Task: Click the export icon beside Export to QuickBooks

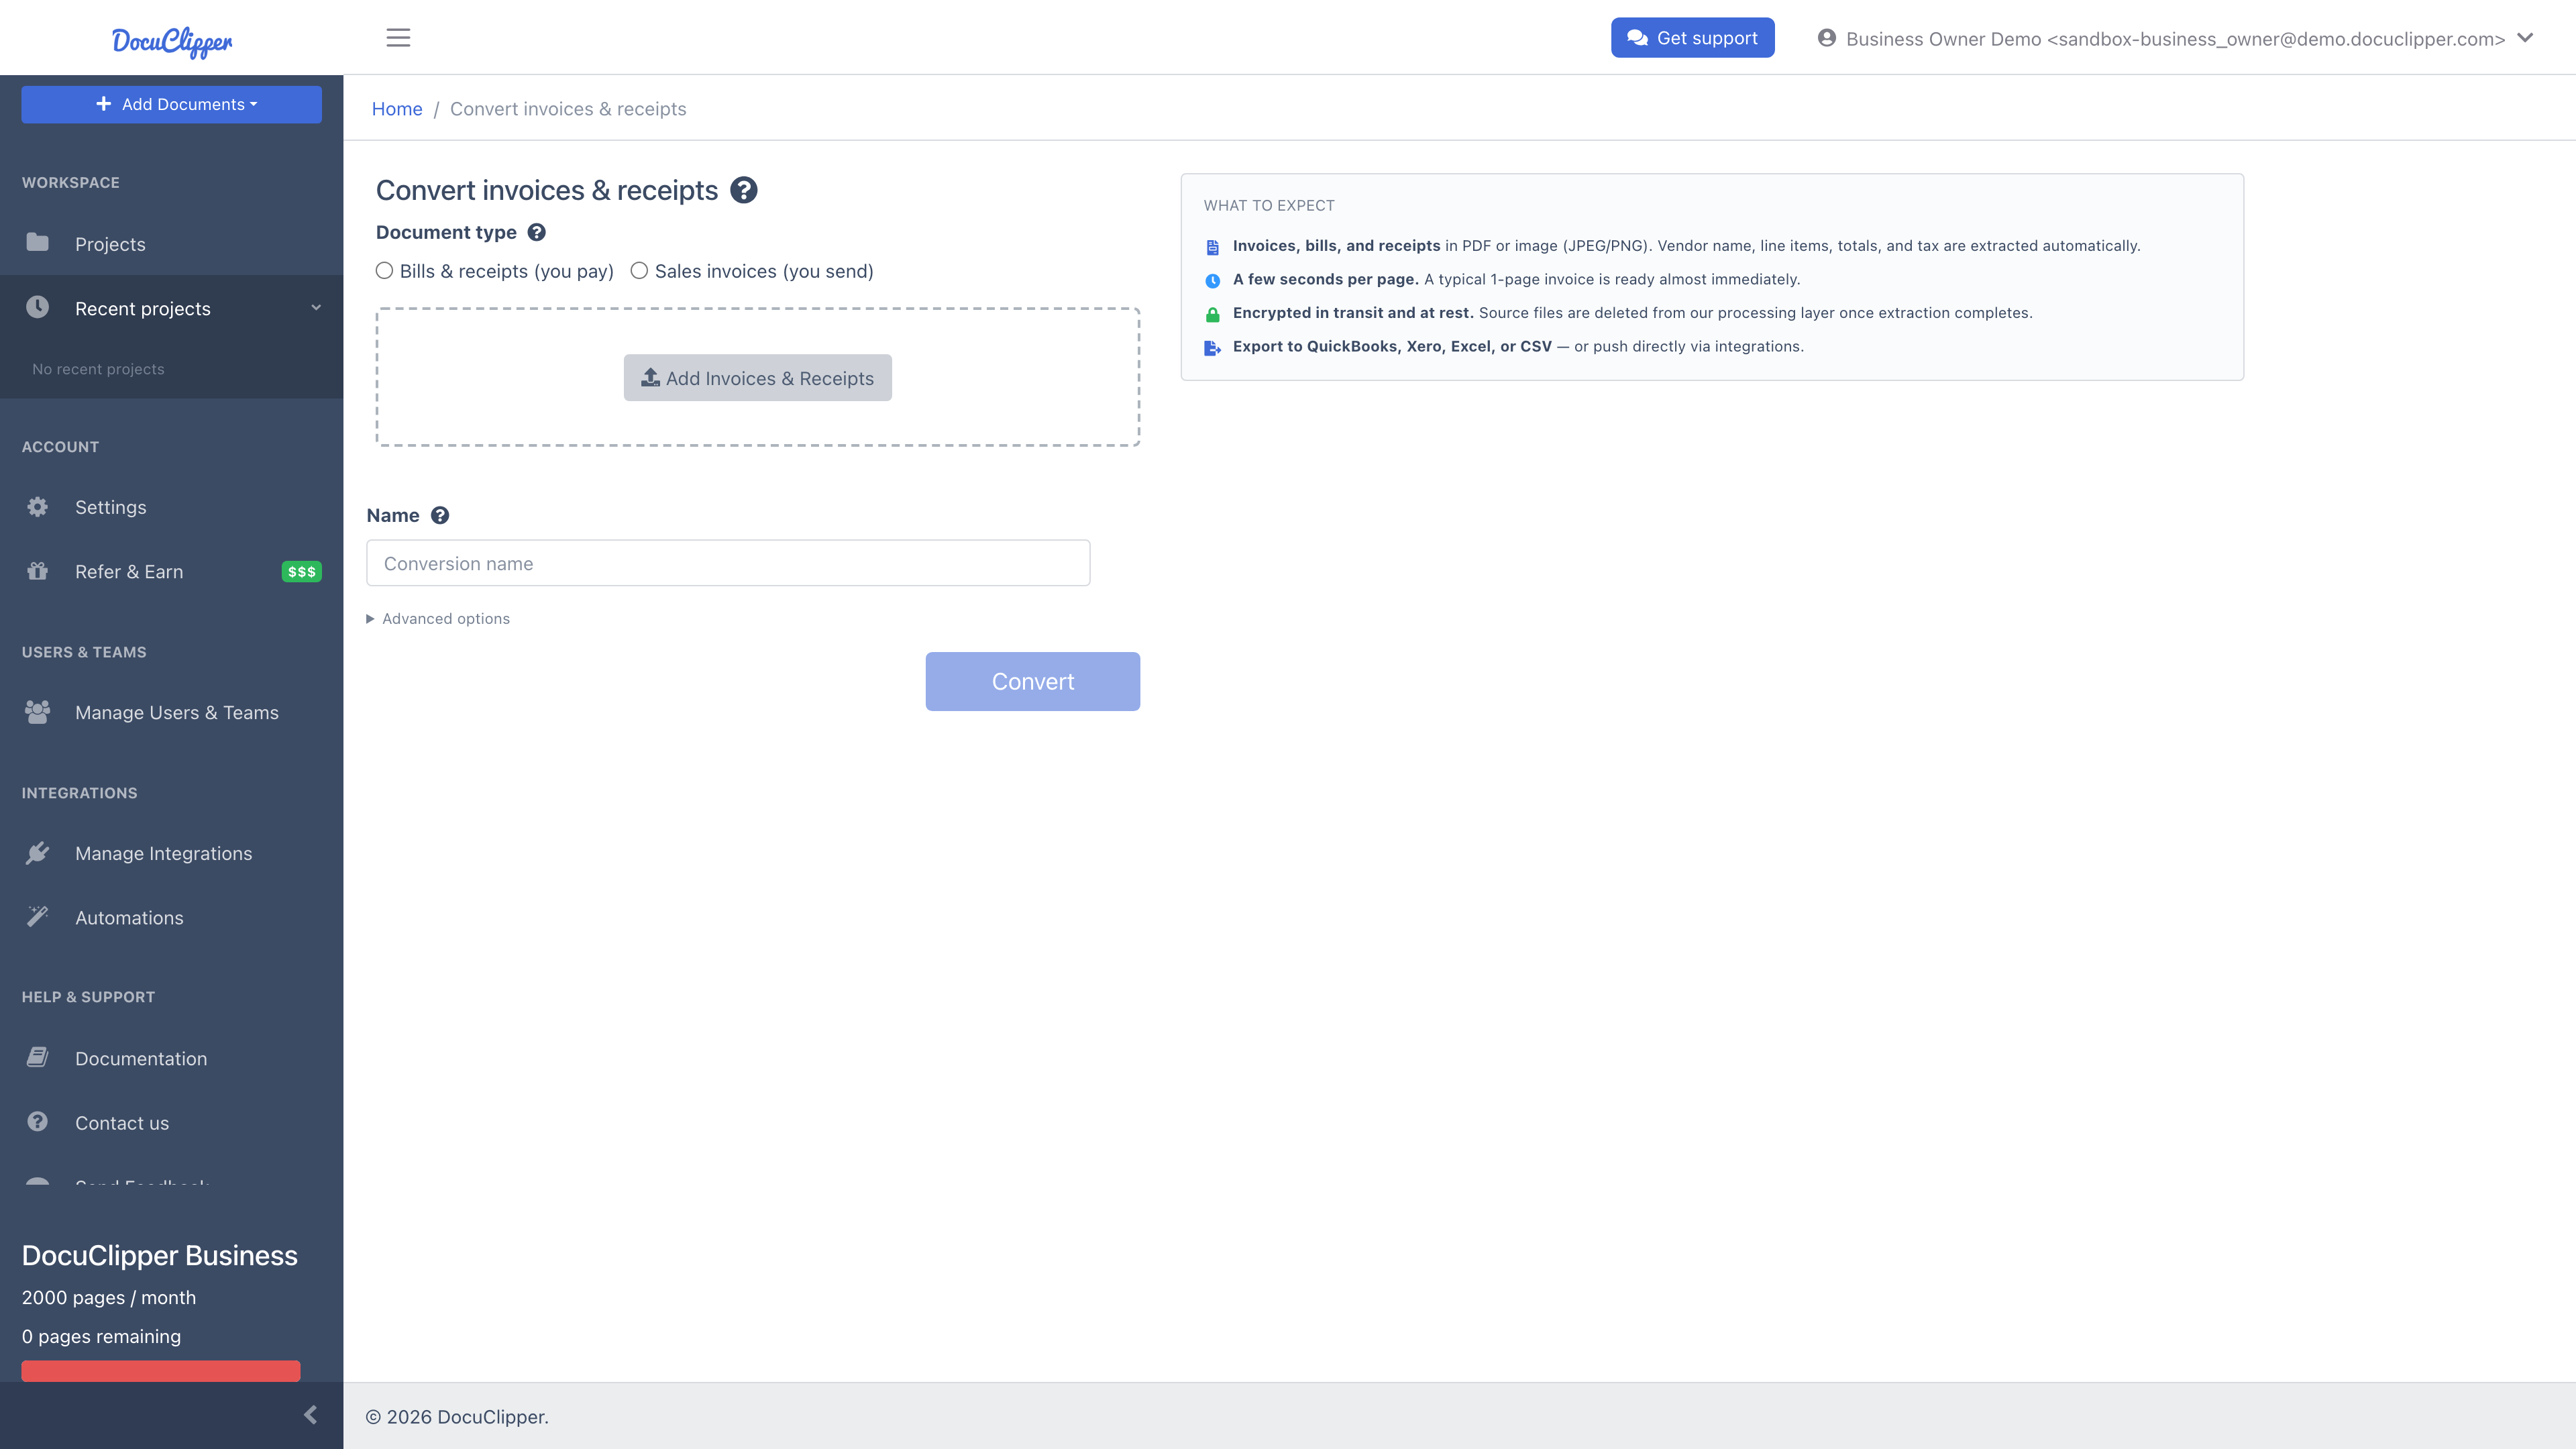Action: click(x=1212, y=348)
